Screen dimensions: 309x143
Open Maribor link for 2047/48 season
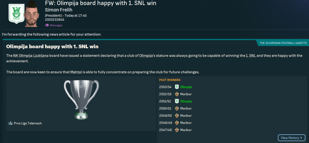tap(186, 130)
